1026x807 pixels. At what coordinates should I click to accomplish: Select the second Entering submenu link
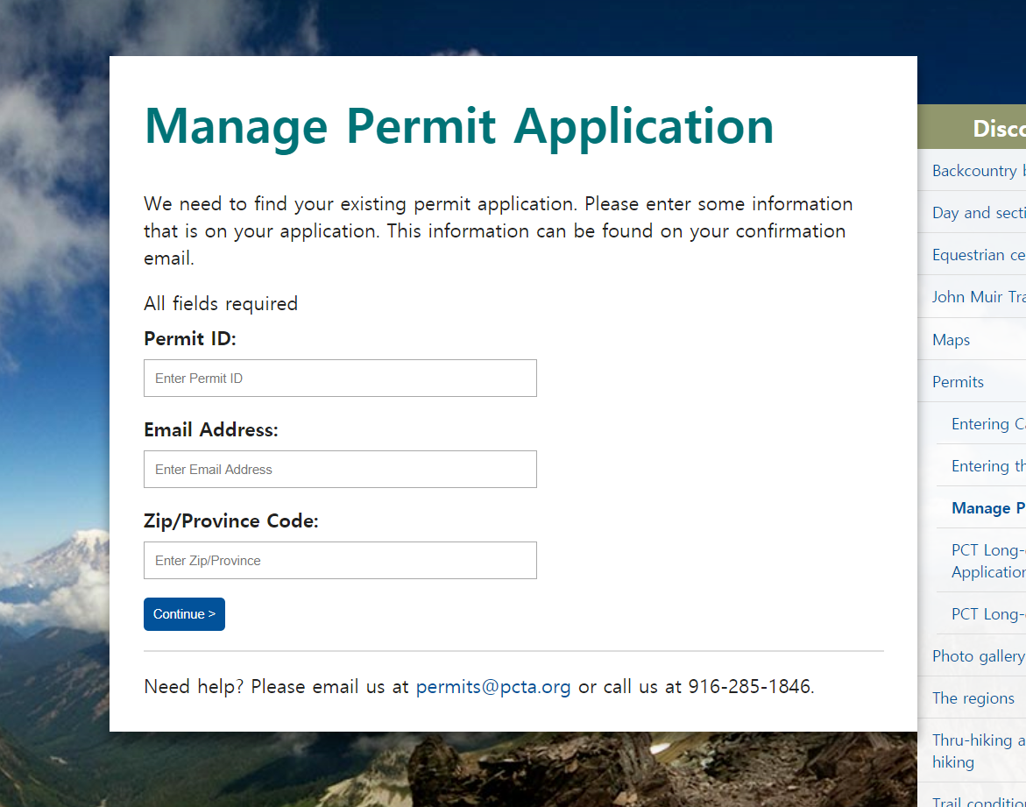pos(988,465)
